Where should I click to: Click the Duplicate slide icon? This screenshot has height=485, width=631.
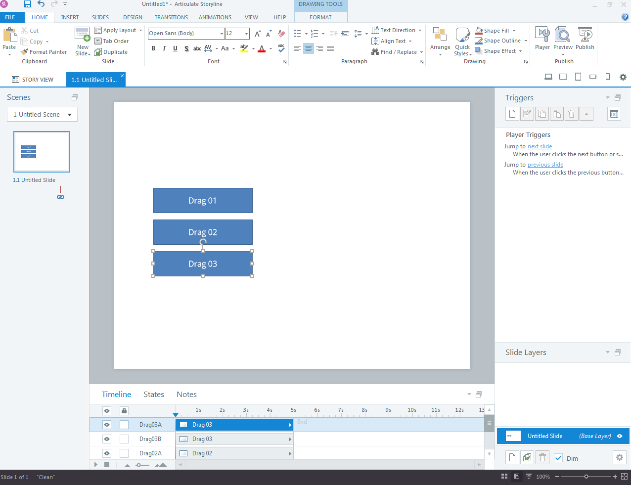pos(98,52)
